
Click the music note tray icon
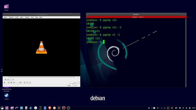190,108
